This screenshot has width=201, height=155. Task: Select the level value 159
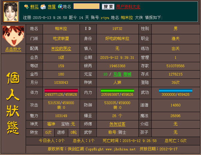(x=61, y=66)
